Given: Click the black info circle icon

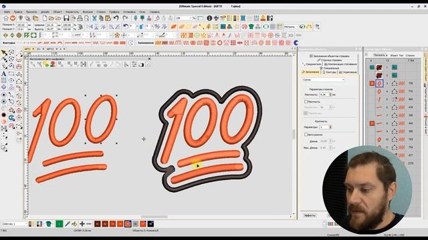Looking at the screenshot, I should 209,18.
